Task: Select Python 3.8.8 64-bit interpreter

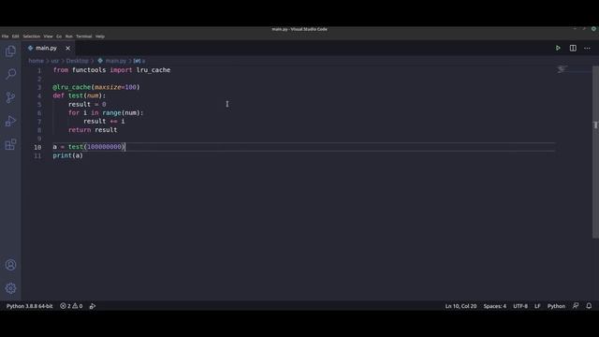Action: pos(29,306)
